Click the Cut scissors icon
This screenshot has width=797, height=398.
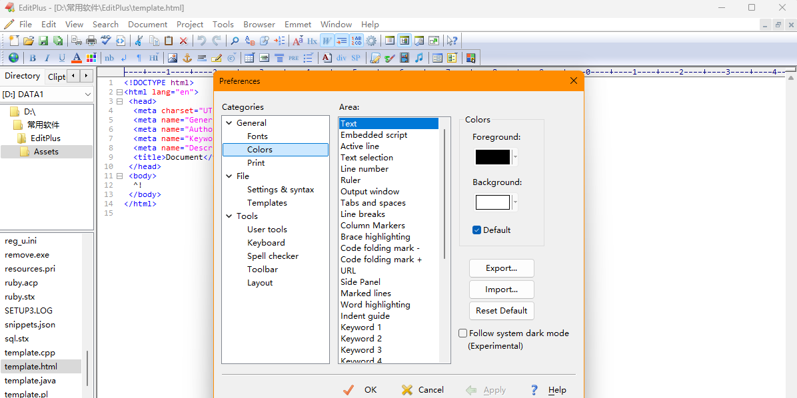coord(139,41)
